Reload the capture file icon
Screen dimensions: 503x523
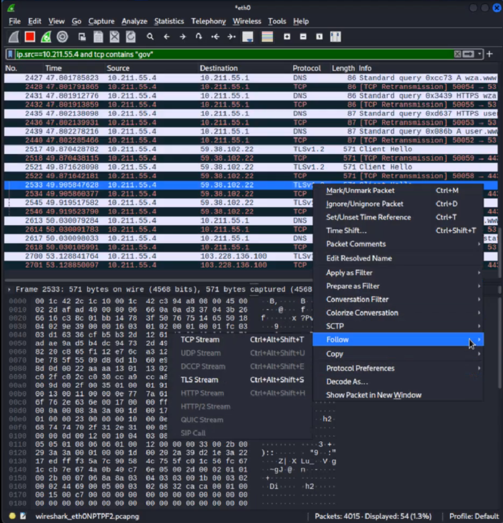(131, 37)
